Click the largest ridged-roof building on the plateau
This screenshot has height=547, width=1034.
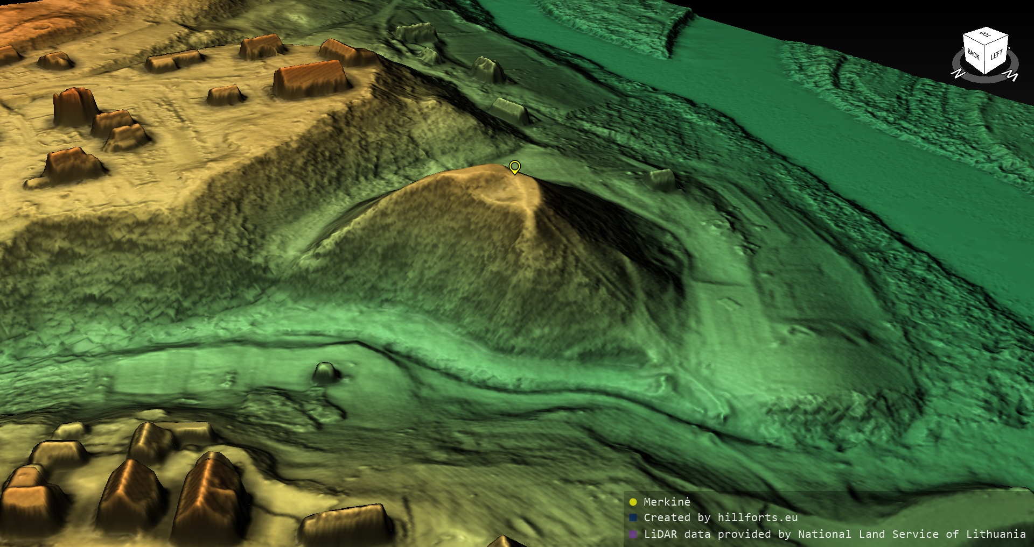pos(311,80)
